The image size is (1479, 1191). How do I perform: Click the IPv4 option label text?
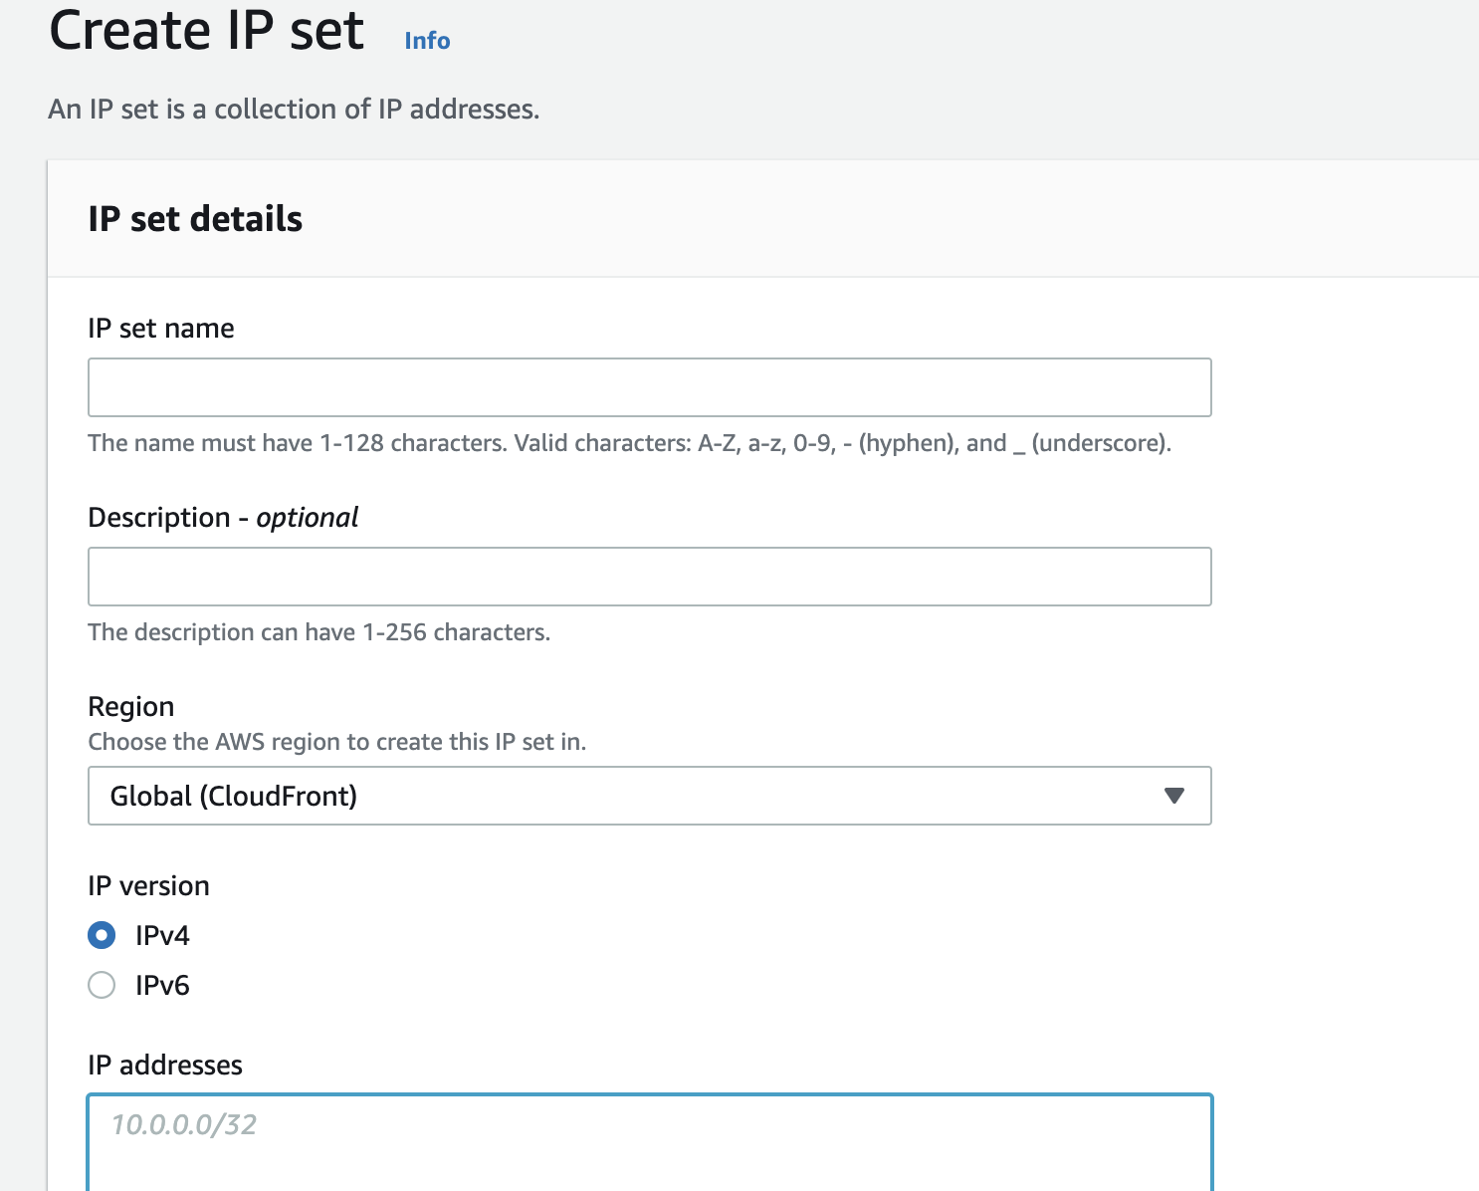coord(162,936)
